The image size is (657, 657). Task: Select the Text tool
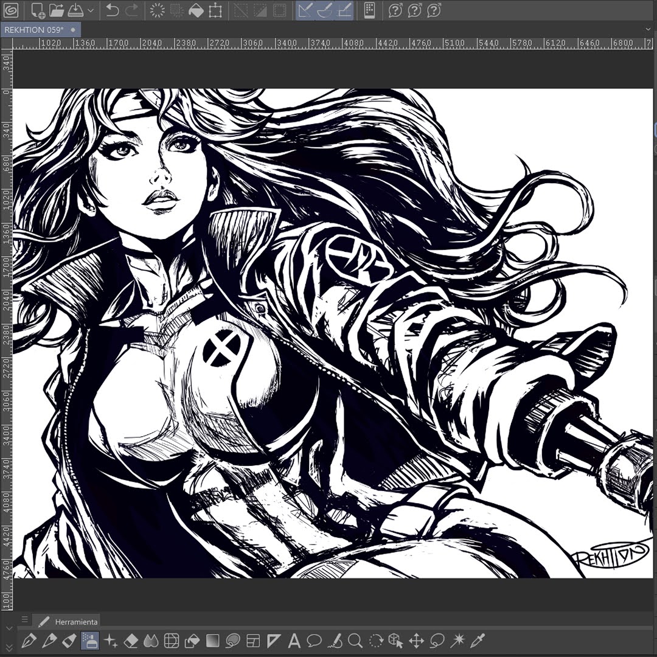click(294, 641)
